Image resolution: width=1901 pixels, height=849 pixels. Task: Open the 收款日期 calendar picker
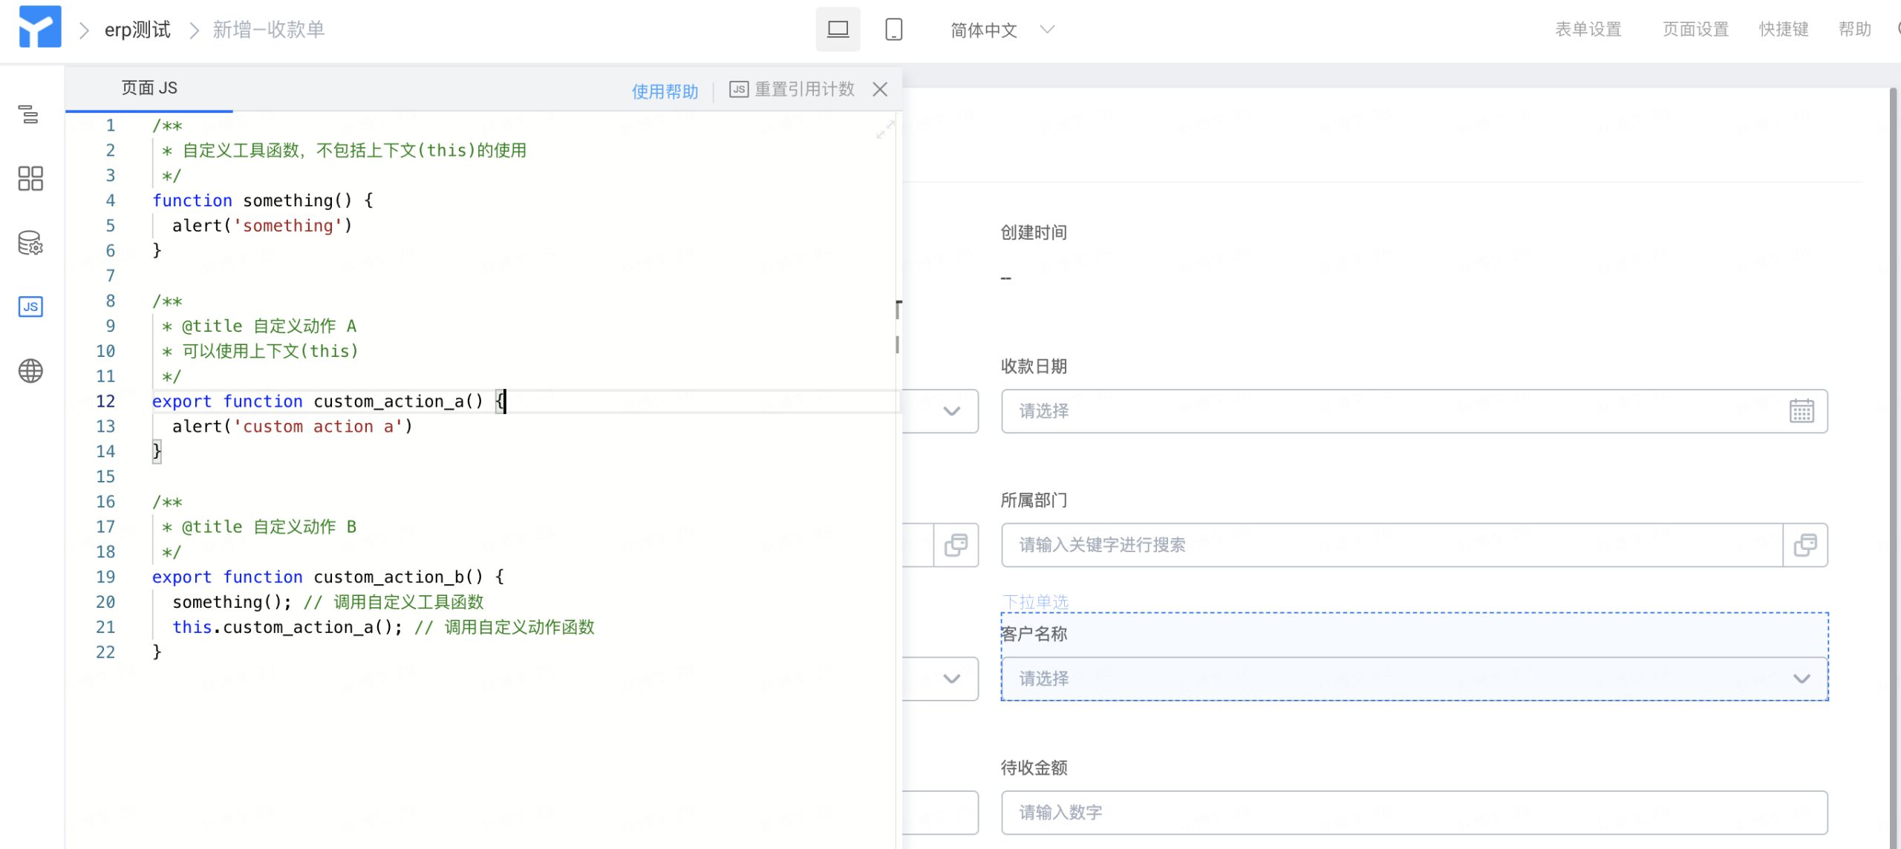pos(1801,411)
